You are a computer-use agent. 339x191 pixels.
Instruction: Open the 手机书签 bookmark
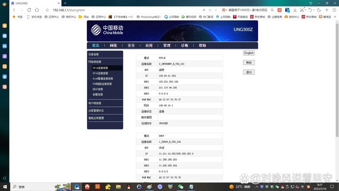pyautogui.click(x=34, y=17)
